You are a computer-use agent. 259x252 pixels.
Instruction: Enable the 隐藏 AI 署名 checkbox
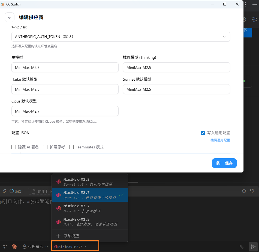(x=14, y=147)
